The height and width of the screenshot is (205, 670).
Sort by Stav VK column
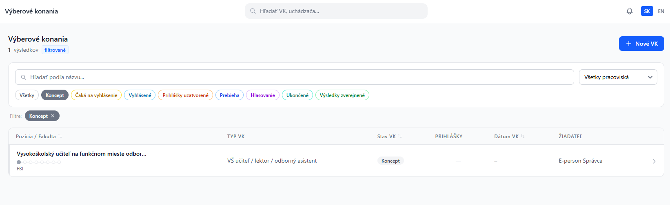tap(390, 137)
